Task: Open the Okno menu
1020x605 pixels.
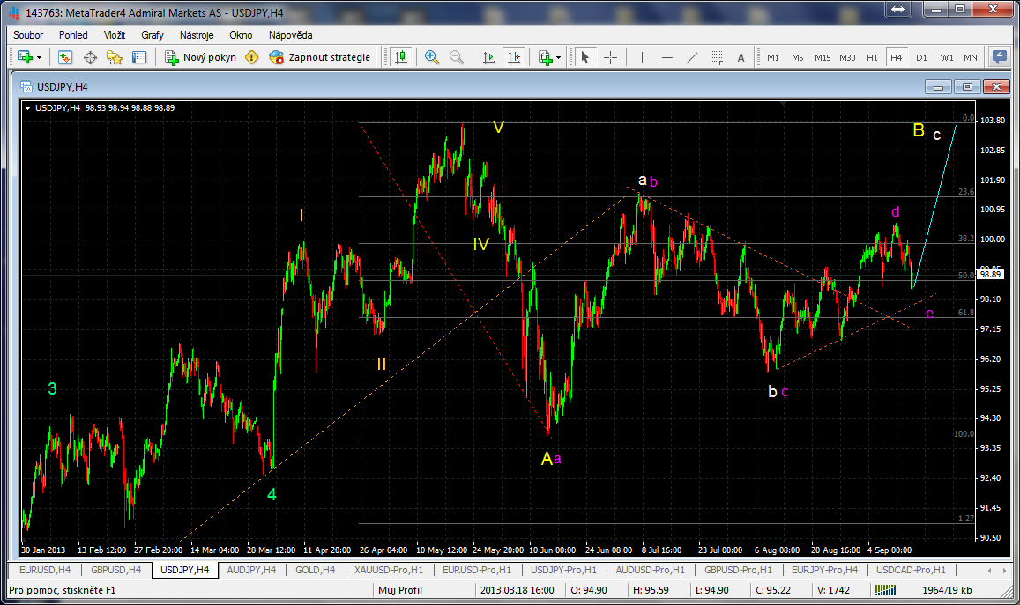Action: click(x=241, y=35)
